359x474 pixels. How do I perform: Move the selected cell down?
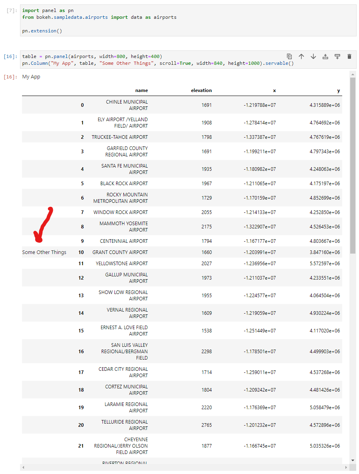[313, 57]
